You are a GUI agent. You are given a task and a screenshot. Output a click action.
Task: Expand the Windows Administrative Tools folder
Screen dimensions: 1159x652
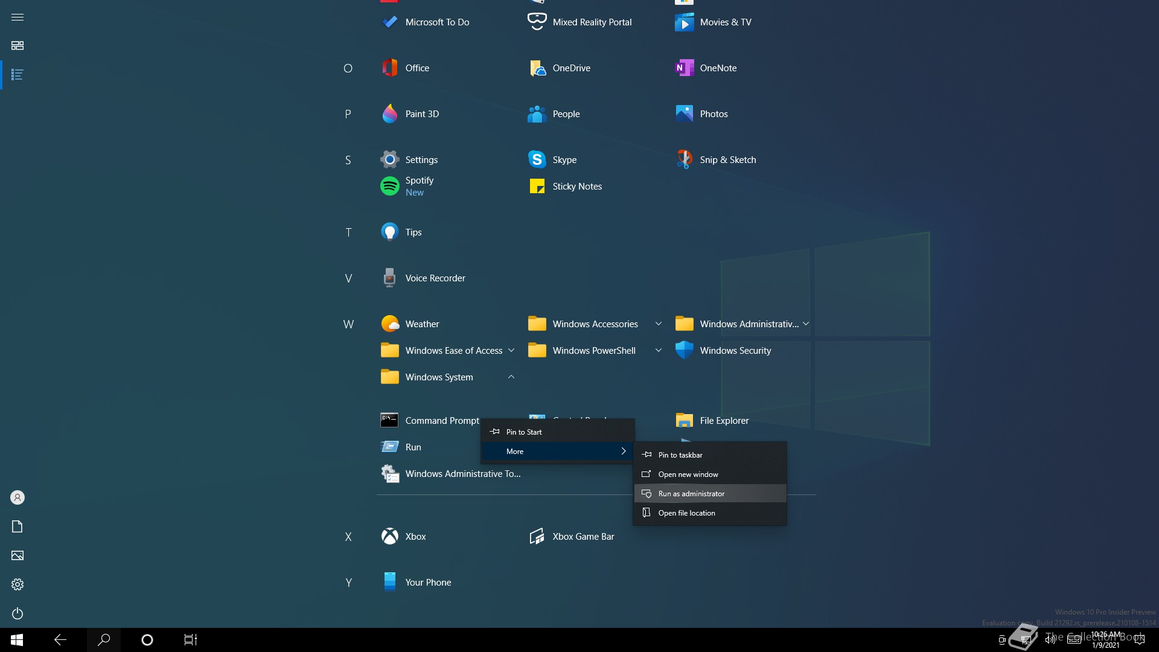pyautogui.click(x=742, y=324)
